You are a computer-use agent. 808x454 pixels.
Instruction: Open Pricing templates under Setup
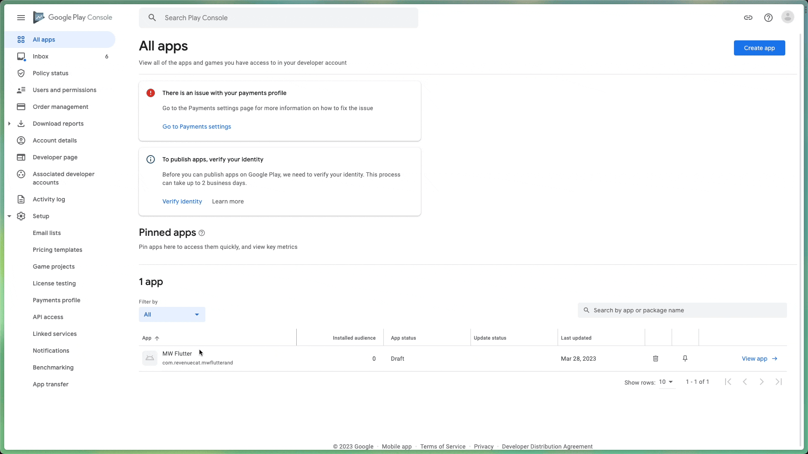pyautogui.click(x=58, y=250)
